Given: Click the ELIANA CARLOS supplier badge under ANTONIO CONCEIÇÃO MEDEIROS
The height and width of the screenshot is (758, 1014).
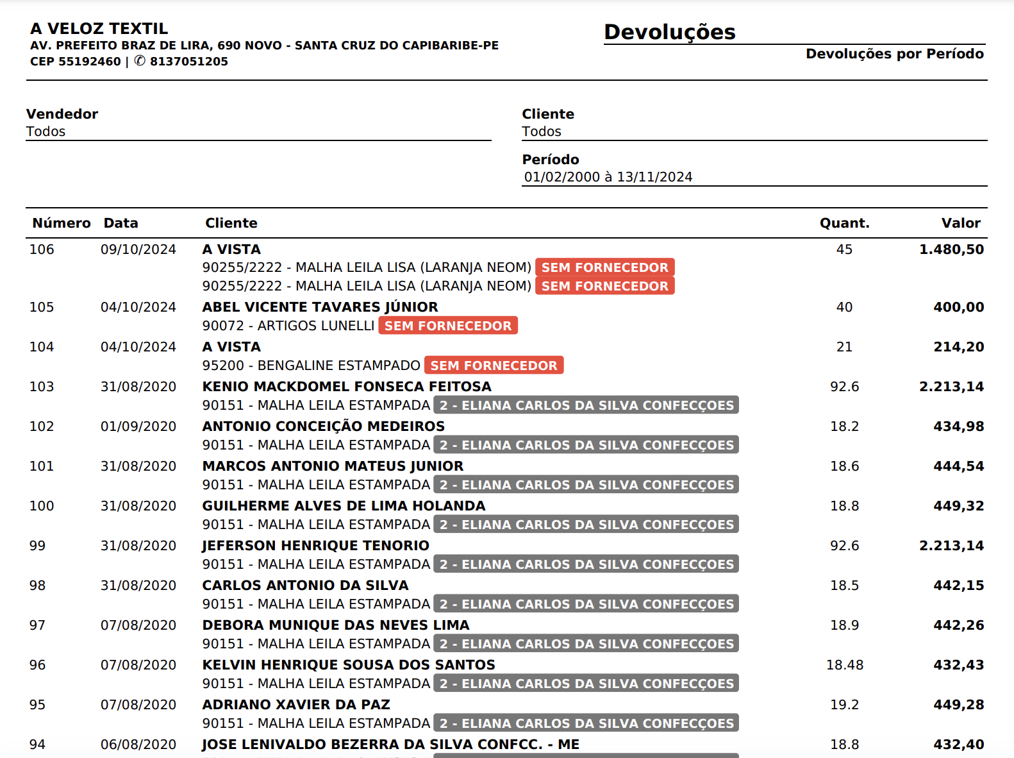Looking at the screenshot, I should (586, 445).
